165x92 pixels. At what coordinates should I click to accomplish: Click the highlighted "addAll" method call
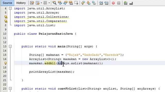coord(50,63)
